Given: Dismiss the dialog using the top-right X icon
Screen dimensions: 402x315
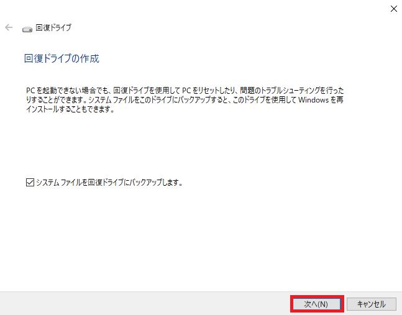Looking at the screenshot, I should 394,9.
